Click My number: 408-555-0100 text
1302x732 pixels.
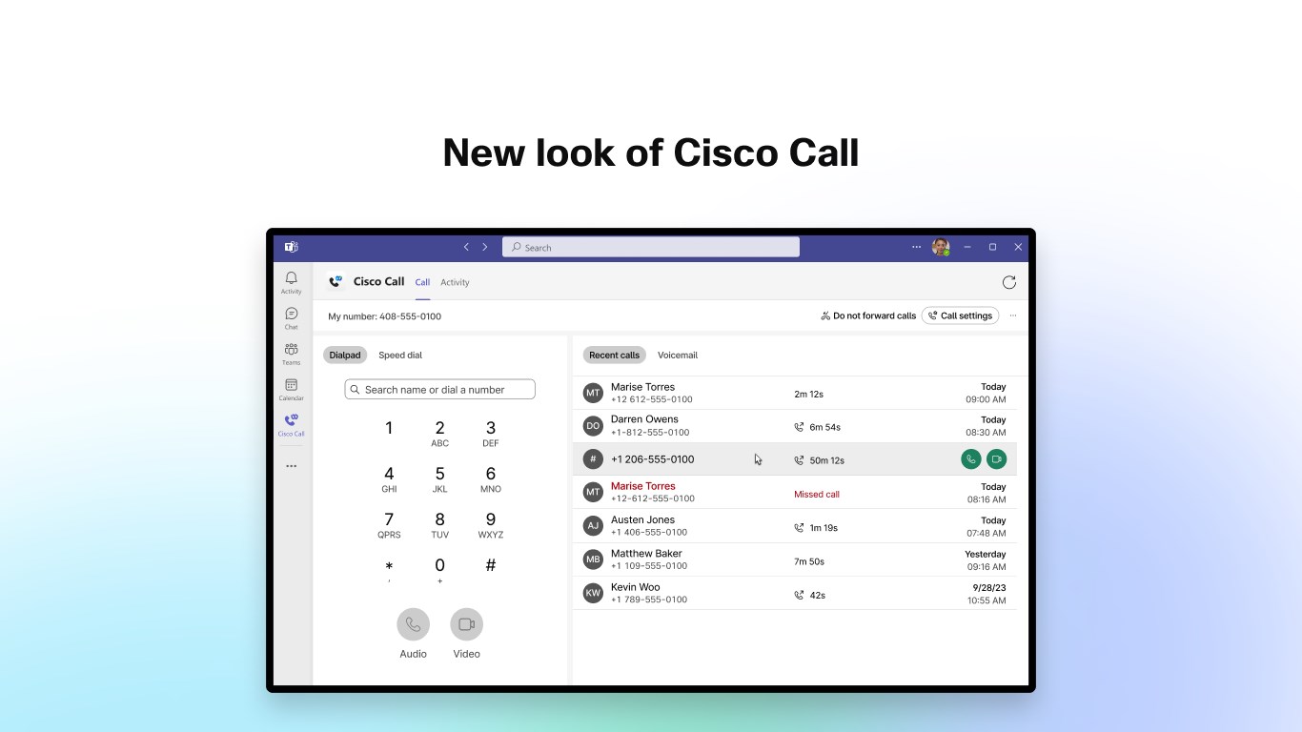pos(384,316)
